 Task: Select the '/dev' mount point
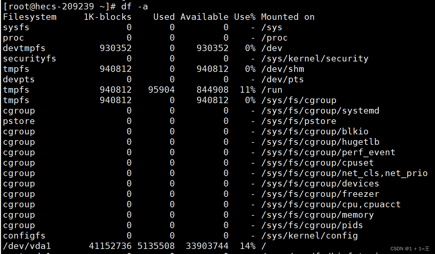point(272,48)
